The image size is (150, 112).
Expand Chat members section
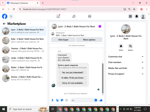[126, 62]
